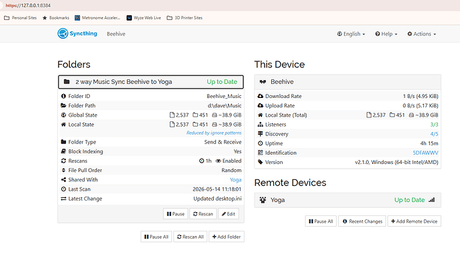Screen dimensions: 460x260
Task: Click the Syncthing brand text
Action: (83, 33)
